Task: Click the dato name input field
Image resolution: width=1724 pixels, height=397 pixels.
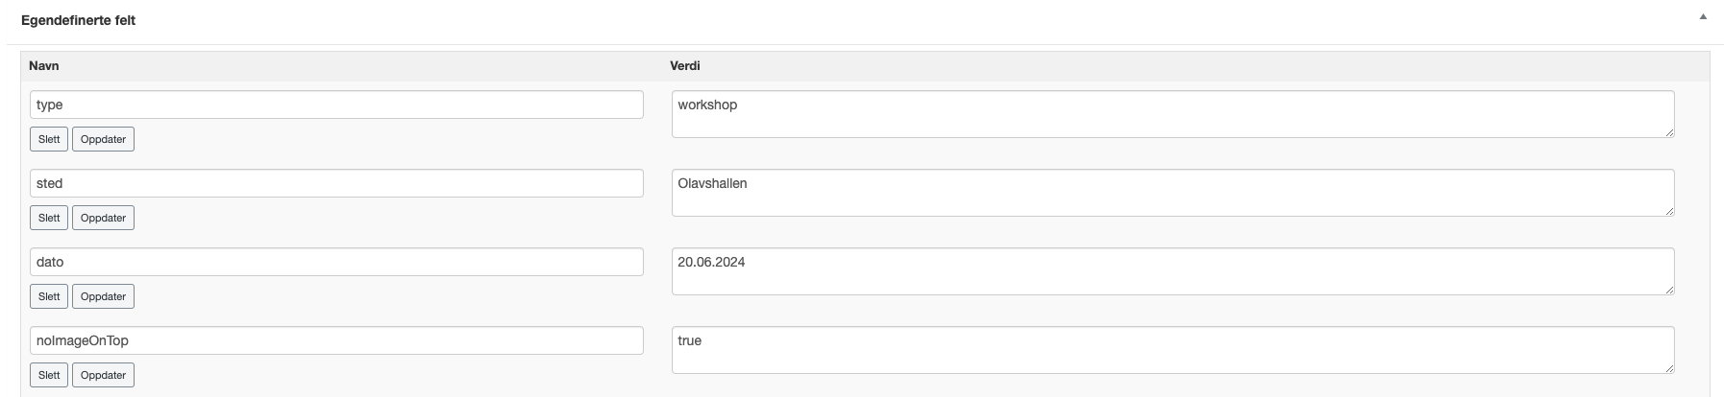Action: pos(336,262)
